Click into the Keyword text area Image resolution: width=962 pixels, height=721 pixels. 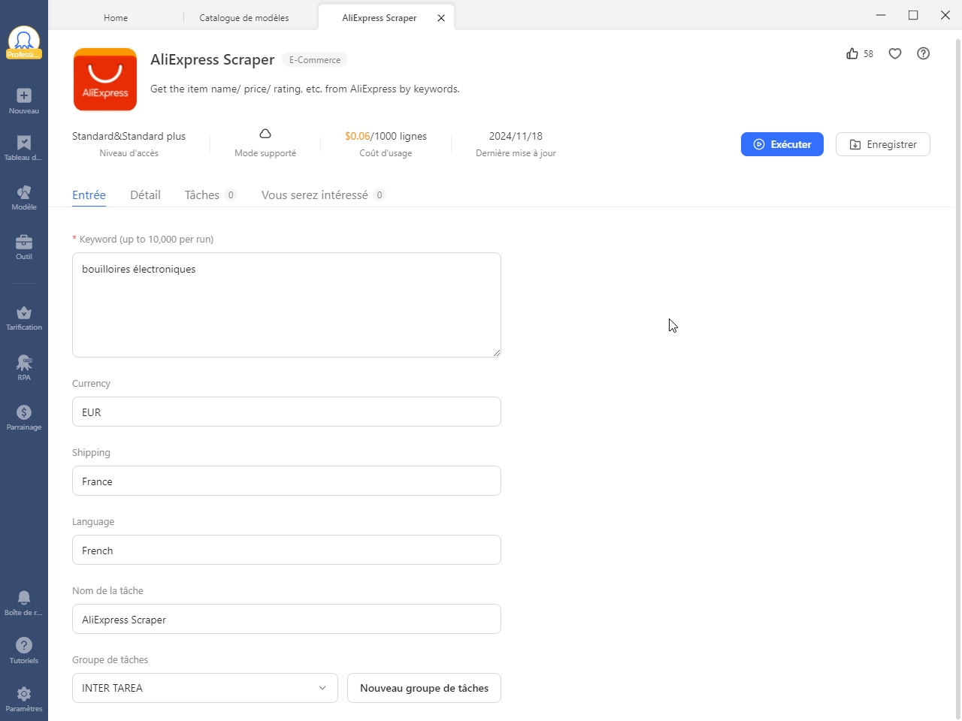[286, 305]
